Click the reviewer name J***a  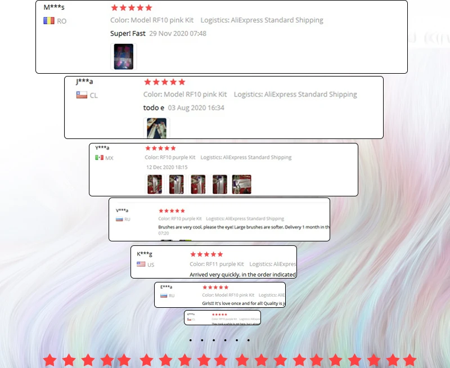(84, 82)
